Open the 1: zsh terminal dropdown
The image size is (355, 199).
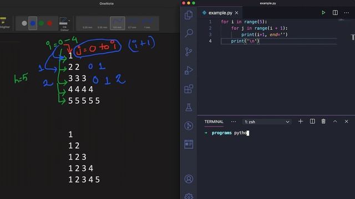point(267,122)
